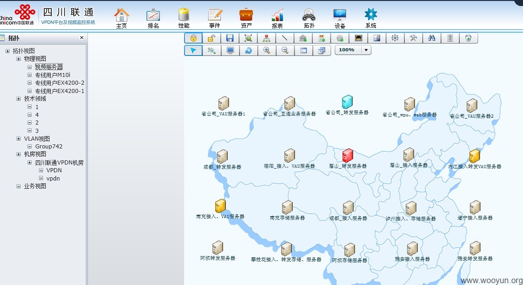Expand the 四川联通VPDN机房 tree node
Viewport: 523px width, 285px height.
click(30, 163)
